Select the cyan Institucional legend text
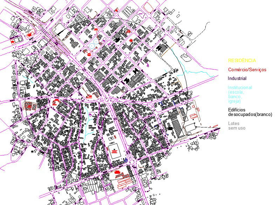The height and width of the screenshot is (205, 275). (x=240, y=94)
